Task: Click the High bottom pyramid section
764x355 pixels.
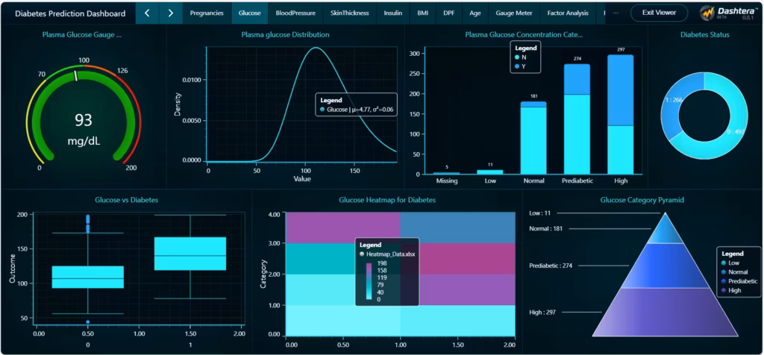Action: 665,312
